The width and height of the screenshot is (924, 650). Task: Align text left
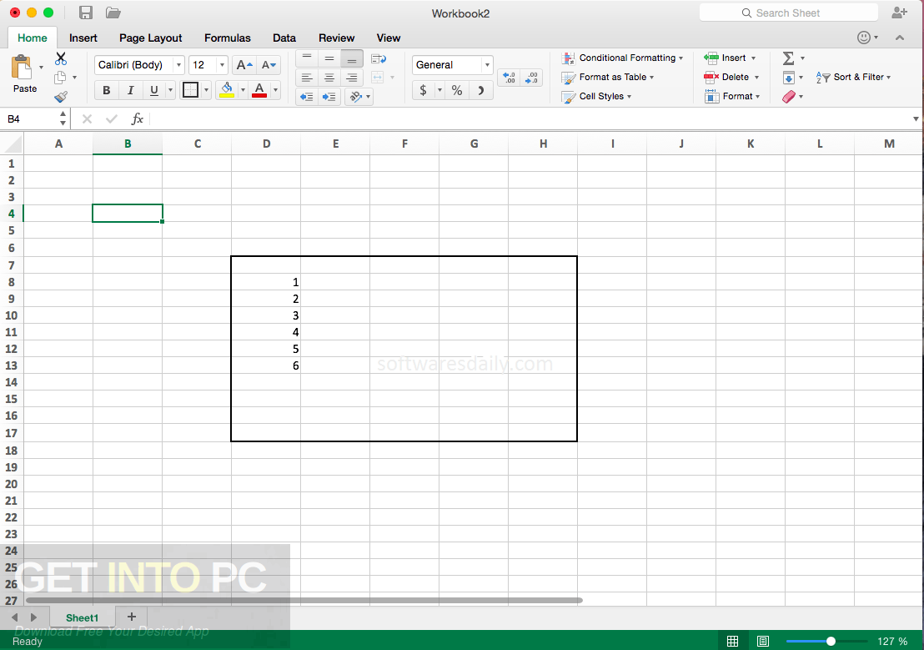coord(306,78)
